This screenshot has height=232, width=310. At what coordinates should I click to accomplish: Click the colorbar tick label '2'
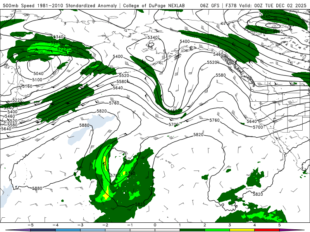[205, 225]
